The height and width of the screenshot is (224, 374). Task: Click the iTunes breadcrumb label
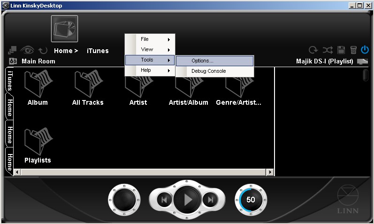click(98, 51)
